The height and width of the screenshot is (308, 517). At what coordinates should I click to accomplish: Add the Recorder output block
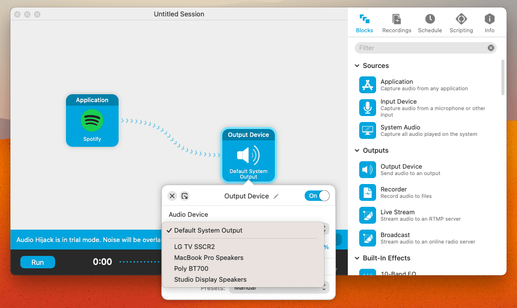tap(367, 192)
